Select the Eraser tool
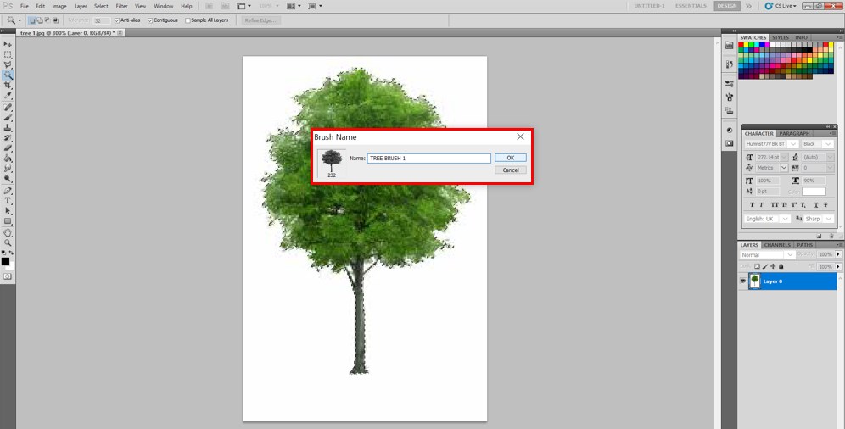 [x=8, y=148]
